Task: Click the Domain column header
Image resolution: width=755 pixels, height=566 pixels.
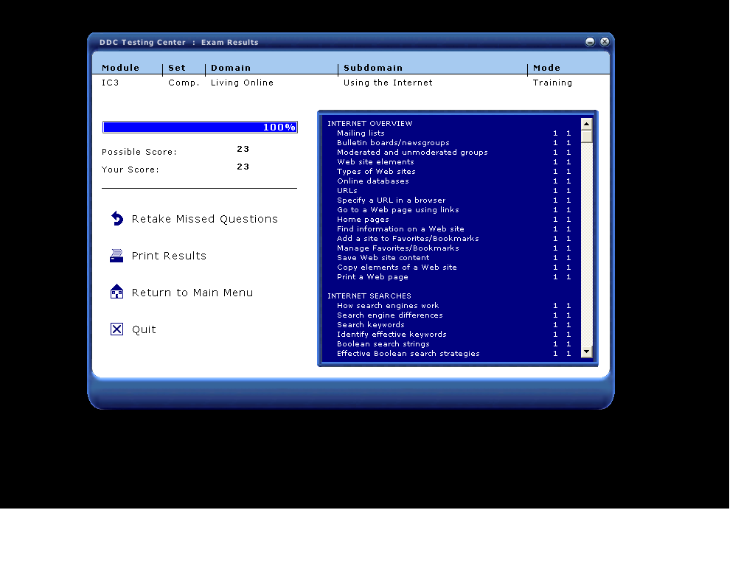Action: point(231,68)
